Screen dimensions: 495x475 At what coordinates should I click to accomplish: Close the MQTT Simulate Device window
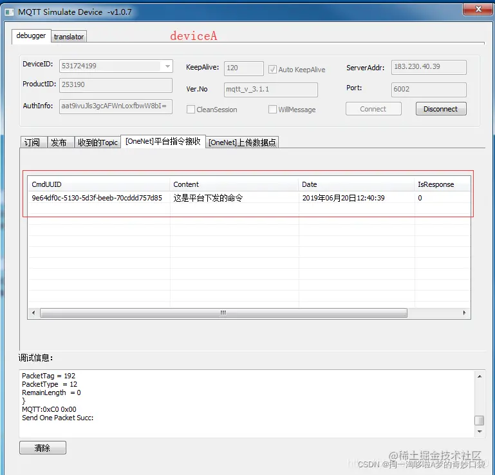478,9
